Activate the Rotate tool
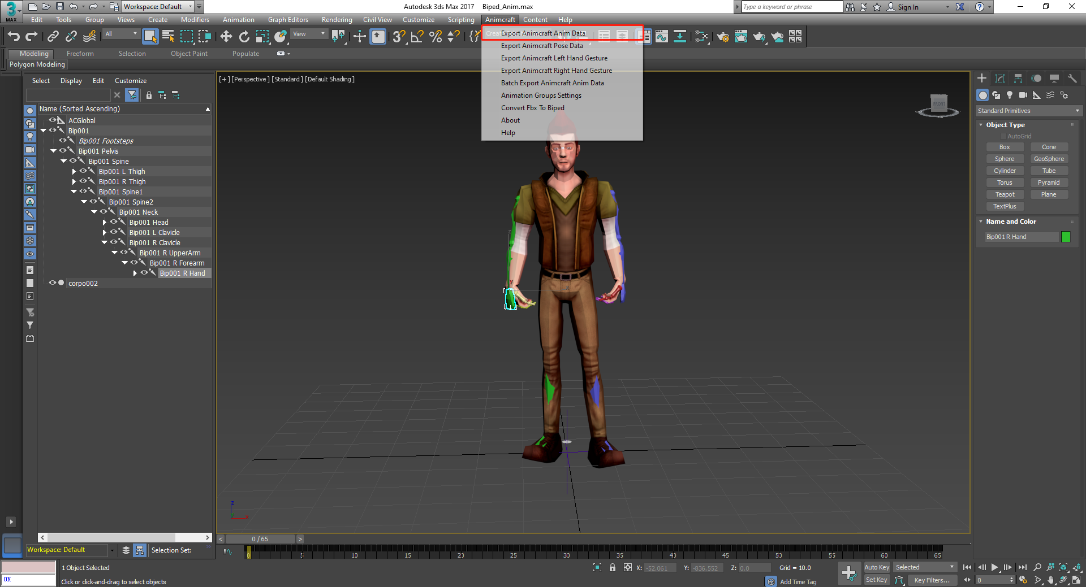This screenshot has width=1086, height=587. [x=244, y=37]
